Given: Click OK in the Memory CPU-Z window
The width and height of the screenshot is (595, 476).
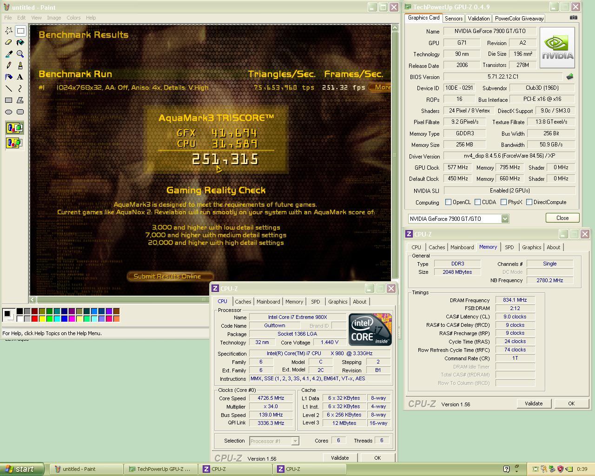Looking at the screenshot, I should pos(571,403).
